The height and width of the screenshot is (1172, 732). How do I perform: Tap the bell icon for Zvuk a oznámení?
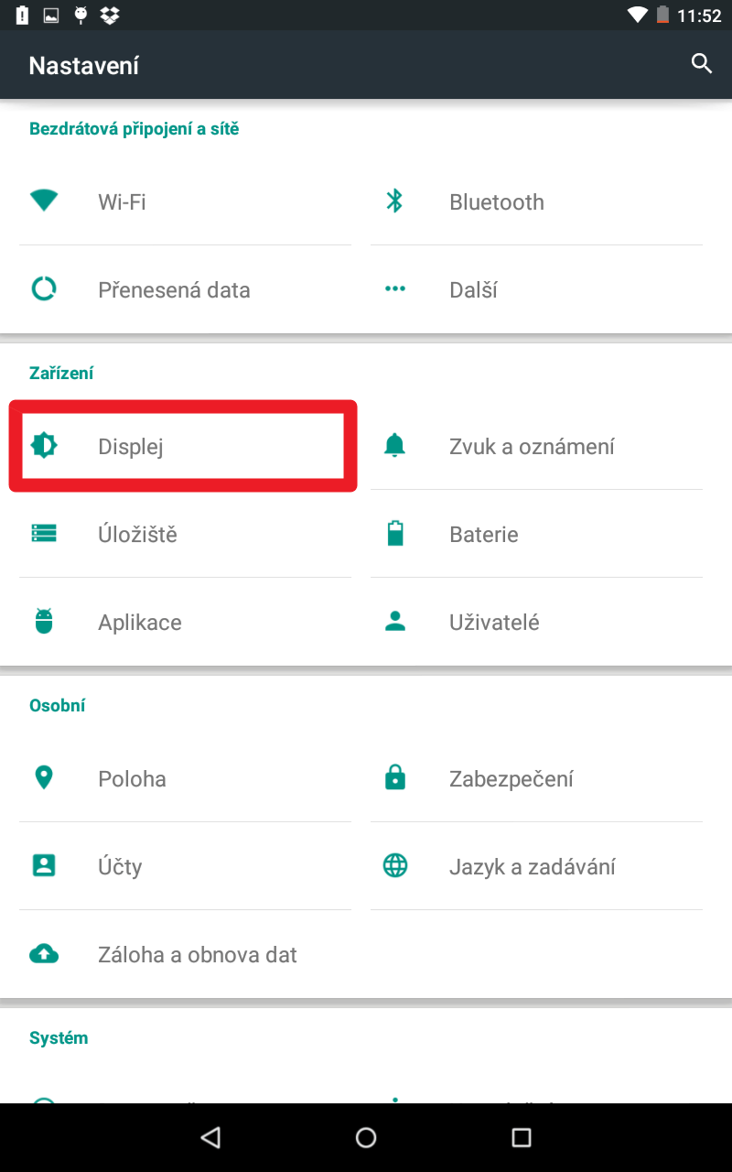tap(394, 446)
